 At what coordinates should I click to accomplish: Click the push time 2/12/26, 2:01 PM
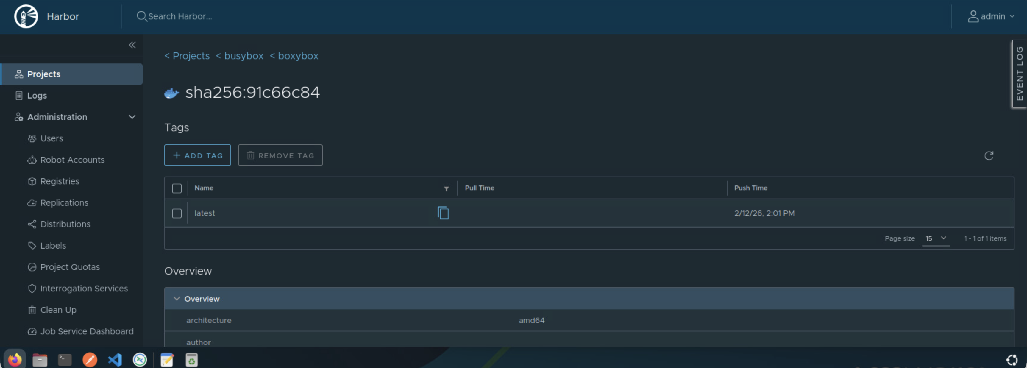(764, 213)
